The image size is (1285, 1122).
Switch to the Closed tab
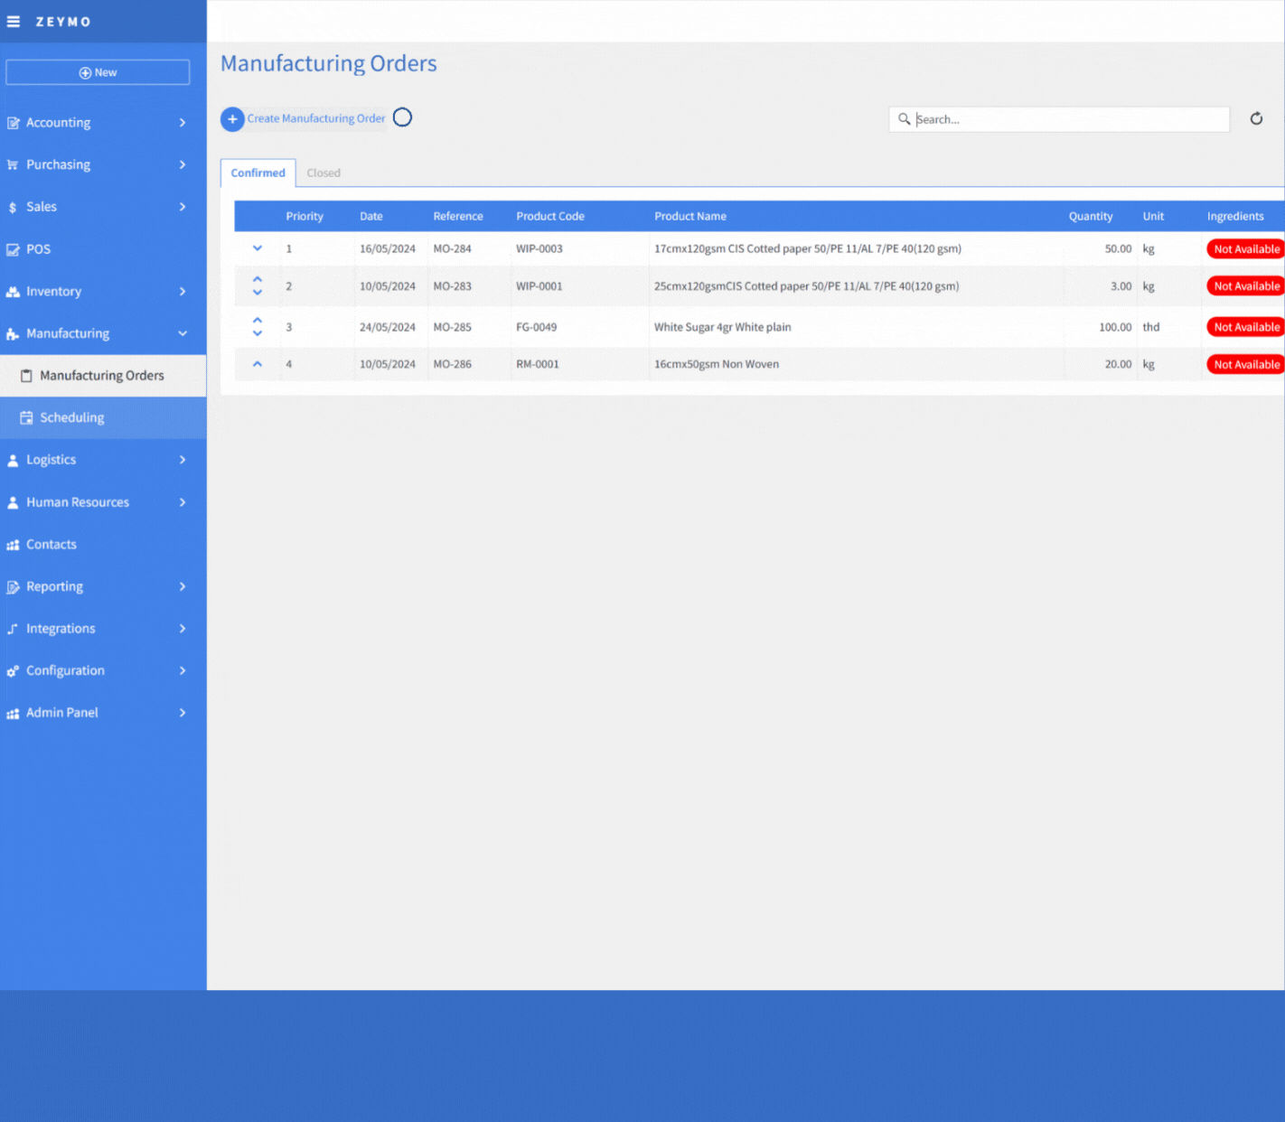pos(324,173)
